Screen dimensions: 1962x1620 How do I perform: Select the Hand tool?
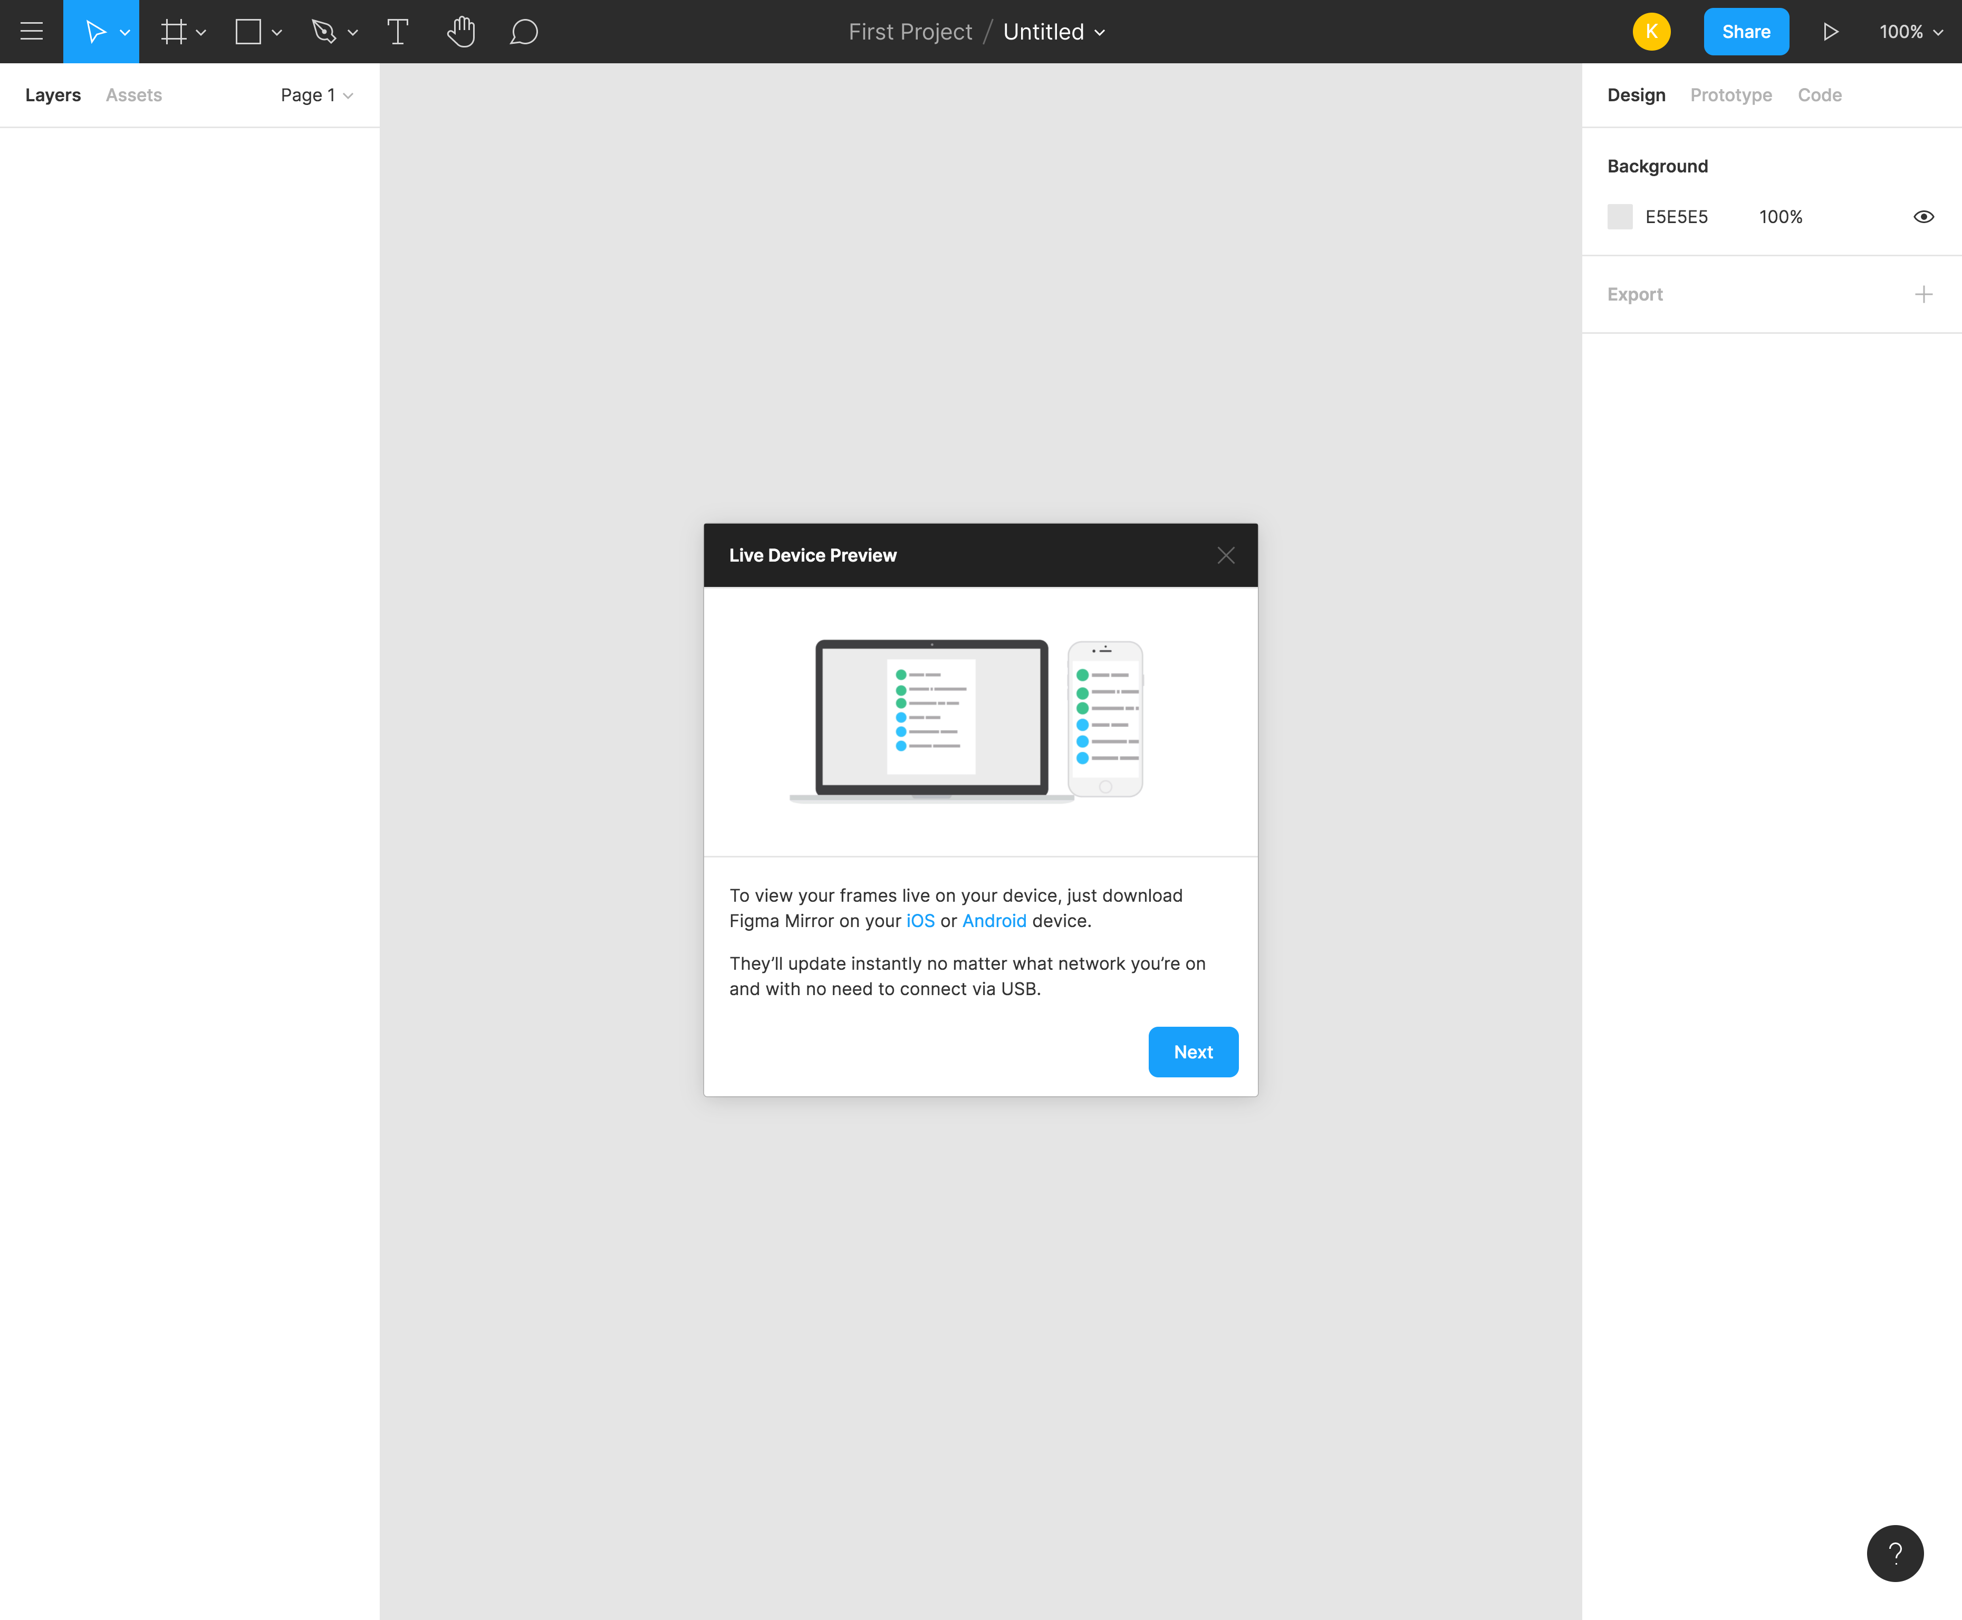[x=461, y=32]
